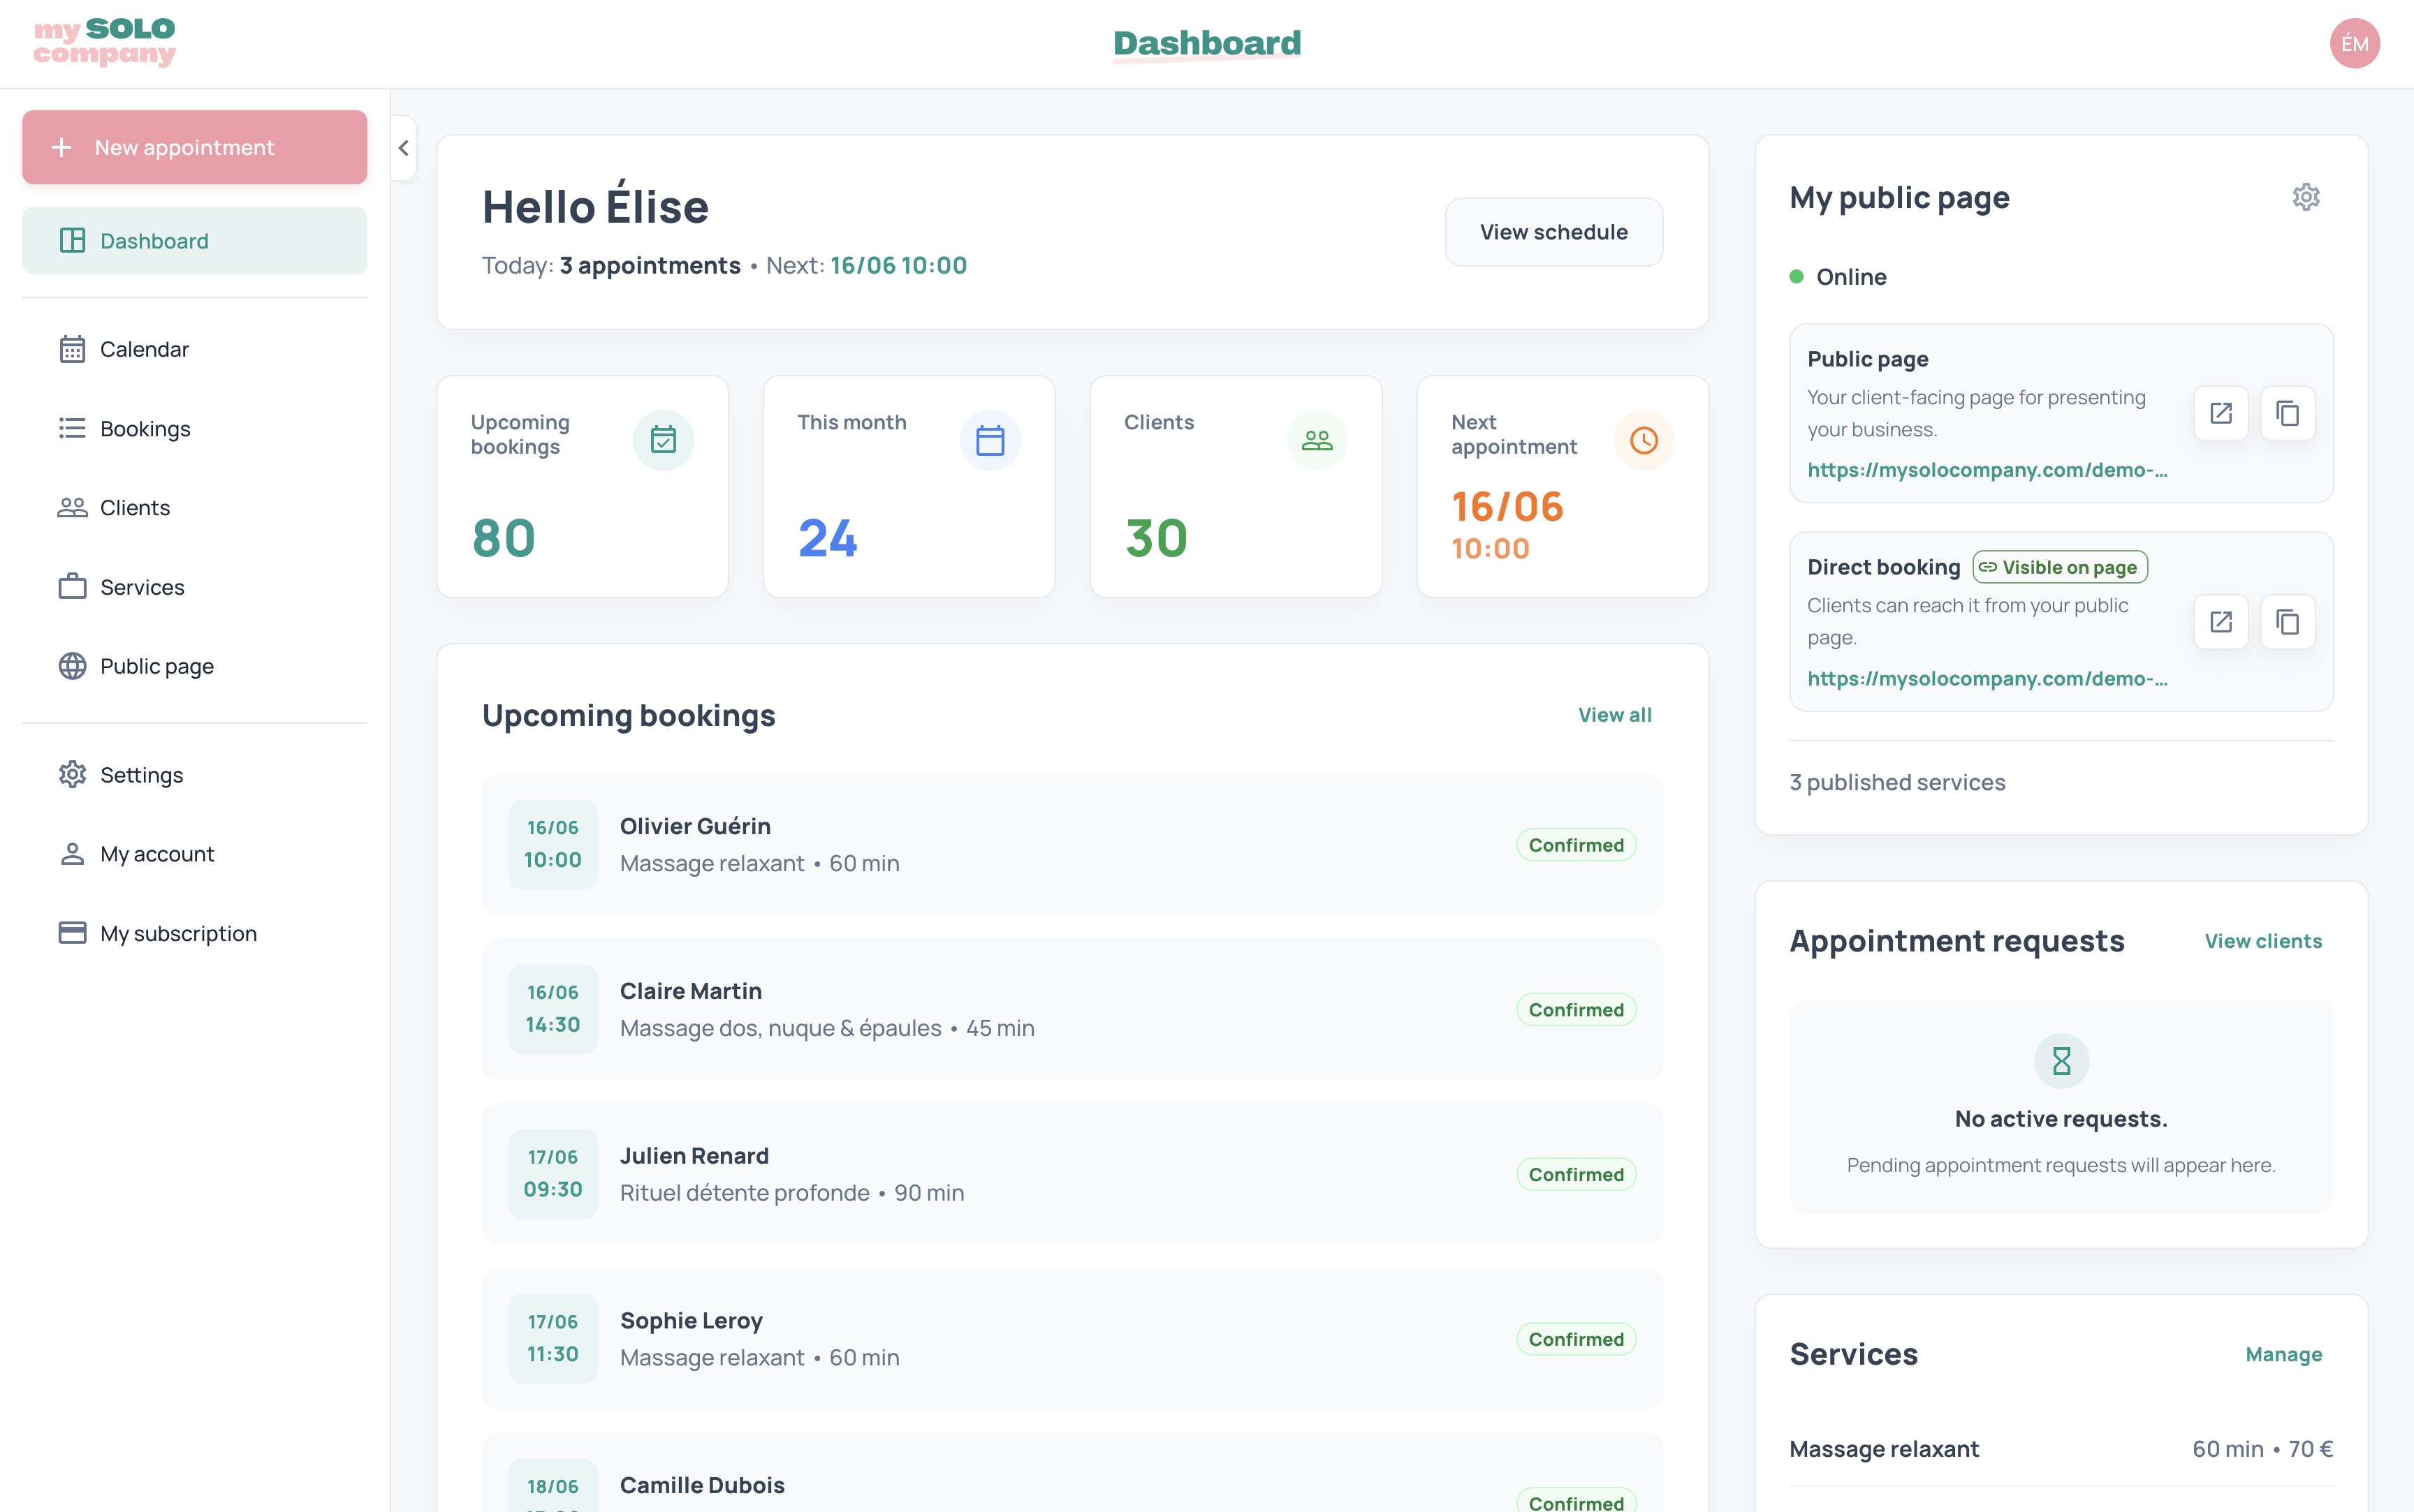Click the View schedule button
The width and height of the screenshot is (2414, 1512).
click(1553, 232)
